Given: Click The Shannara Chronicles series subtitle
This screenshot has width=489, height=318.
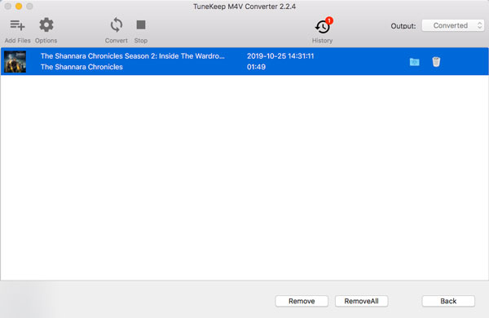Looking at the screenshot, I should click(81, 67).
